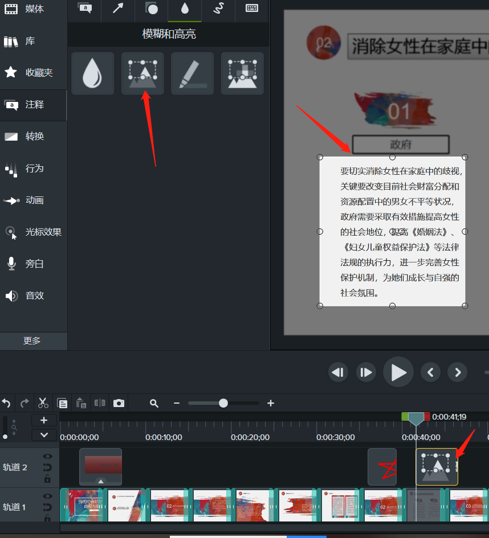This screenshot has width=489, height=538.
Task: Undo the last edit
Action: [6, 403]
